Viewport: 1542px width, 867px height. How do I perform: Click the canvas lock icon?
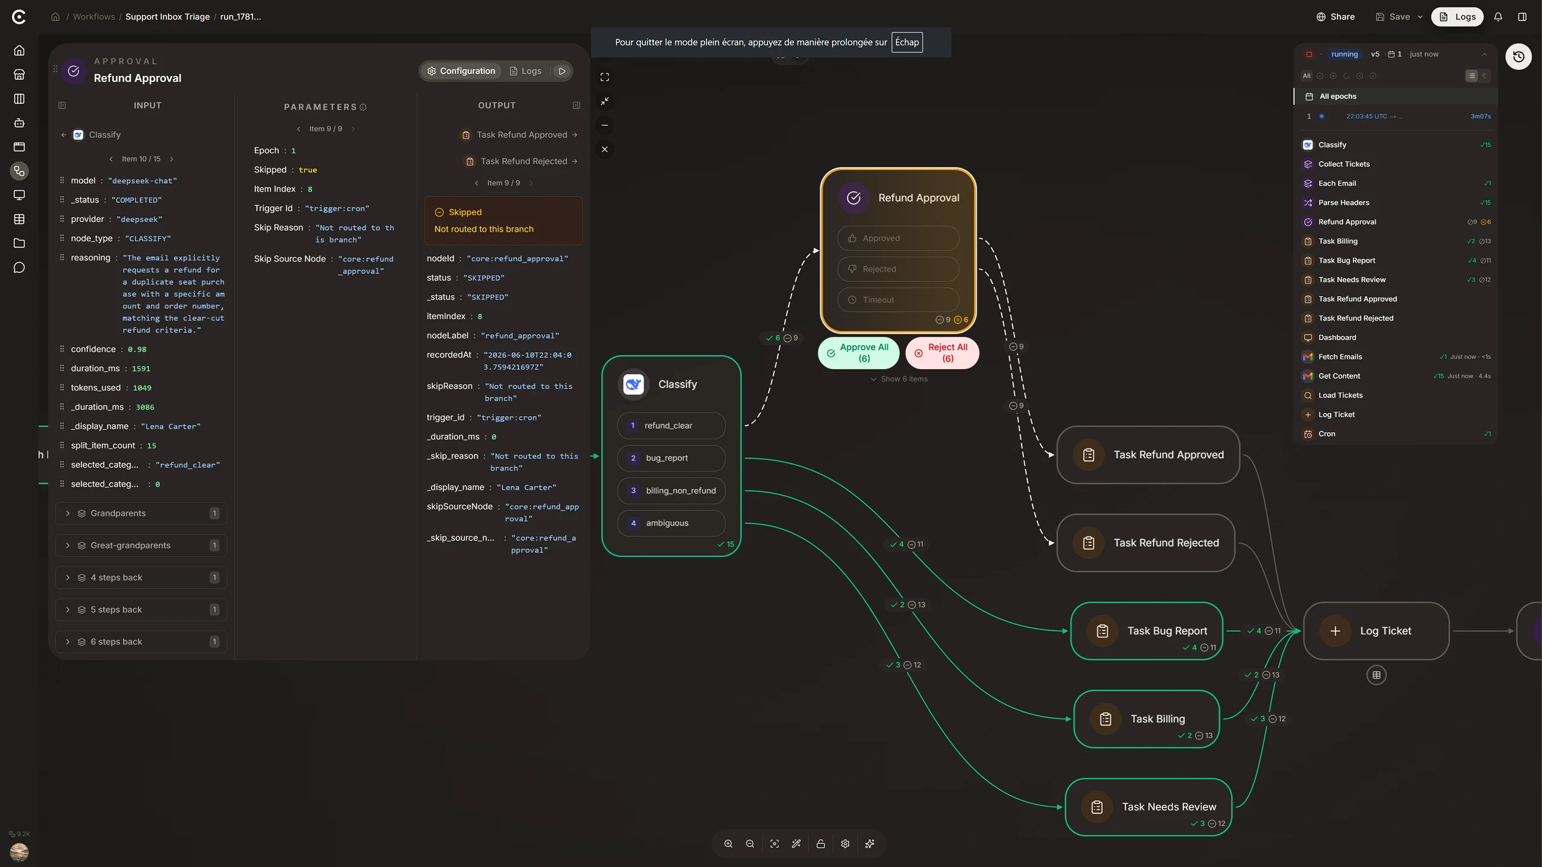820,844
